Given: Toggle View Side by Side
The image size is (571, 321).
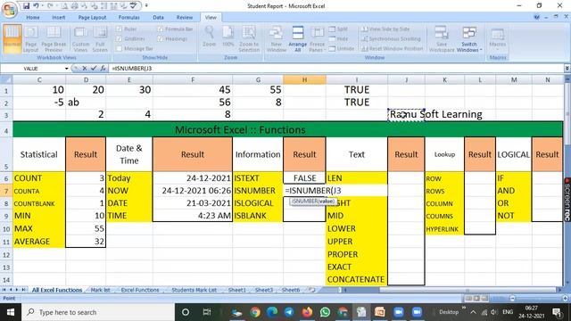Looking at the screenshot, I should pyautogui.click(x=385, y=29).
